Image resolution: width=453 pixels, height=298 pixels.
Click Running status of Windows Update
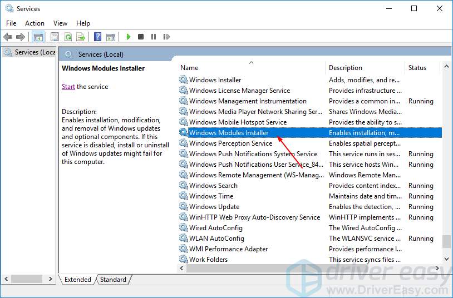(x=421, y=207)
